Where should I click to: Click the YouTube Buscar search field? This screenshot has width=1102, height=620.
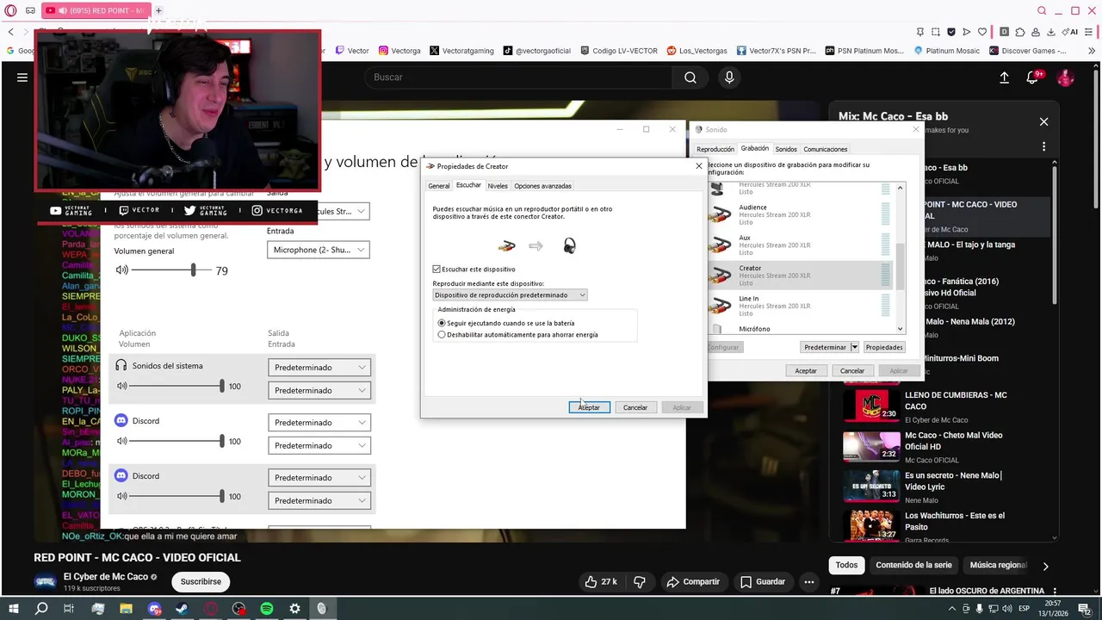518,77
